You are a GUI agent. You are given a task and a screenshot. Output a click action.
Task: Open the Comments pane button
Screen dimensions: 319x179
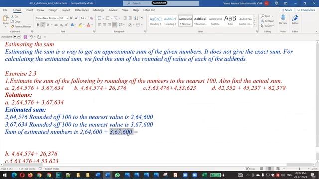[306, 10]
